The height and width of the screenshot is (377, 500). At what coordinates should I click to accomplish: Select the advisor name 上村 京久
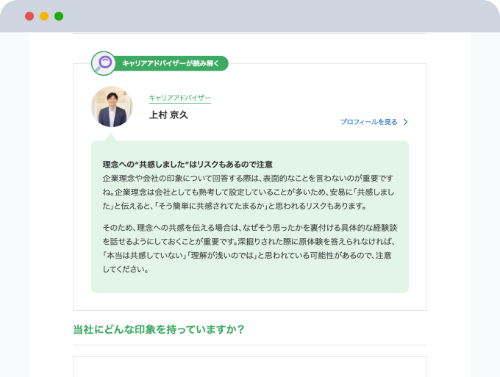(168, 115)
